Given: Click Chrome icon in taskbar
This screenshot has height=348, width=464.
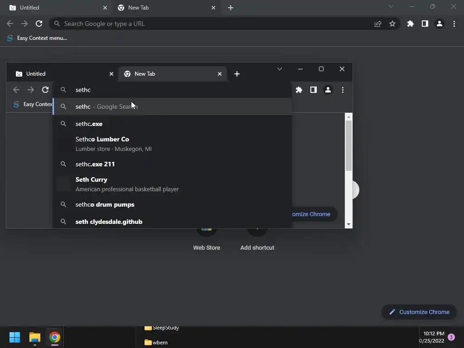Looking at the screenshot, I should point(54,337).
